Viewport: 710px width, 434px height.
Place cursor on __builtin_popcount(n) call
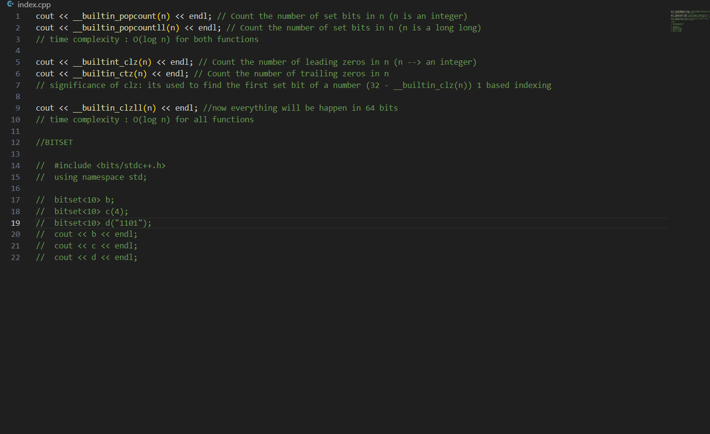point(122,16)
